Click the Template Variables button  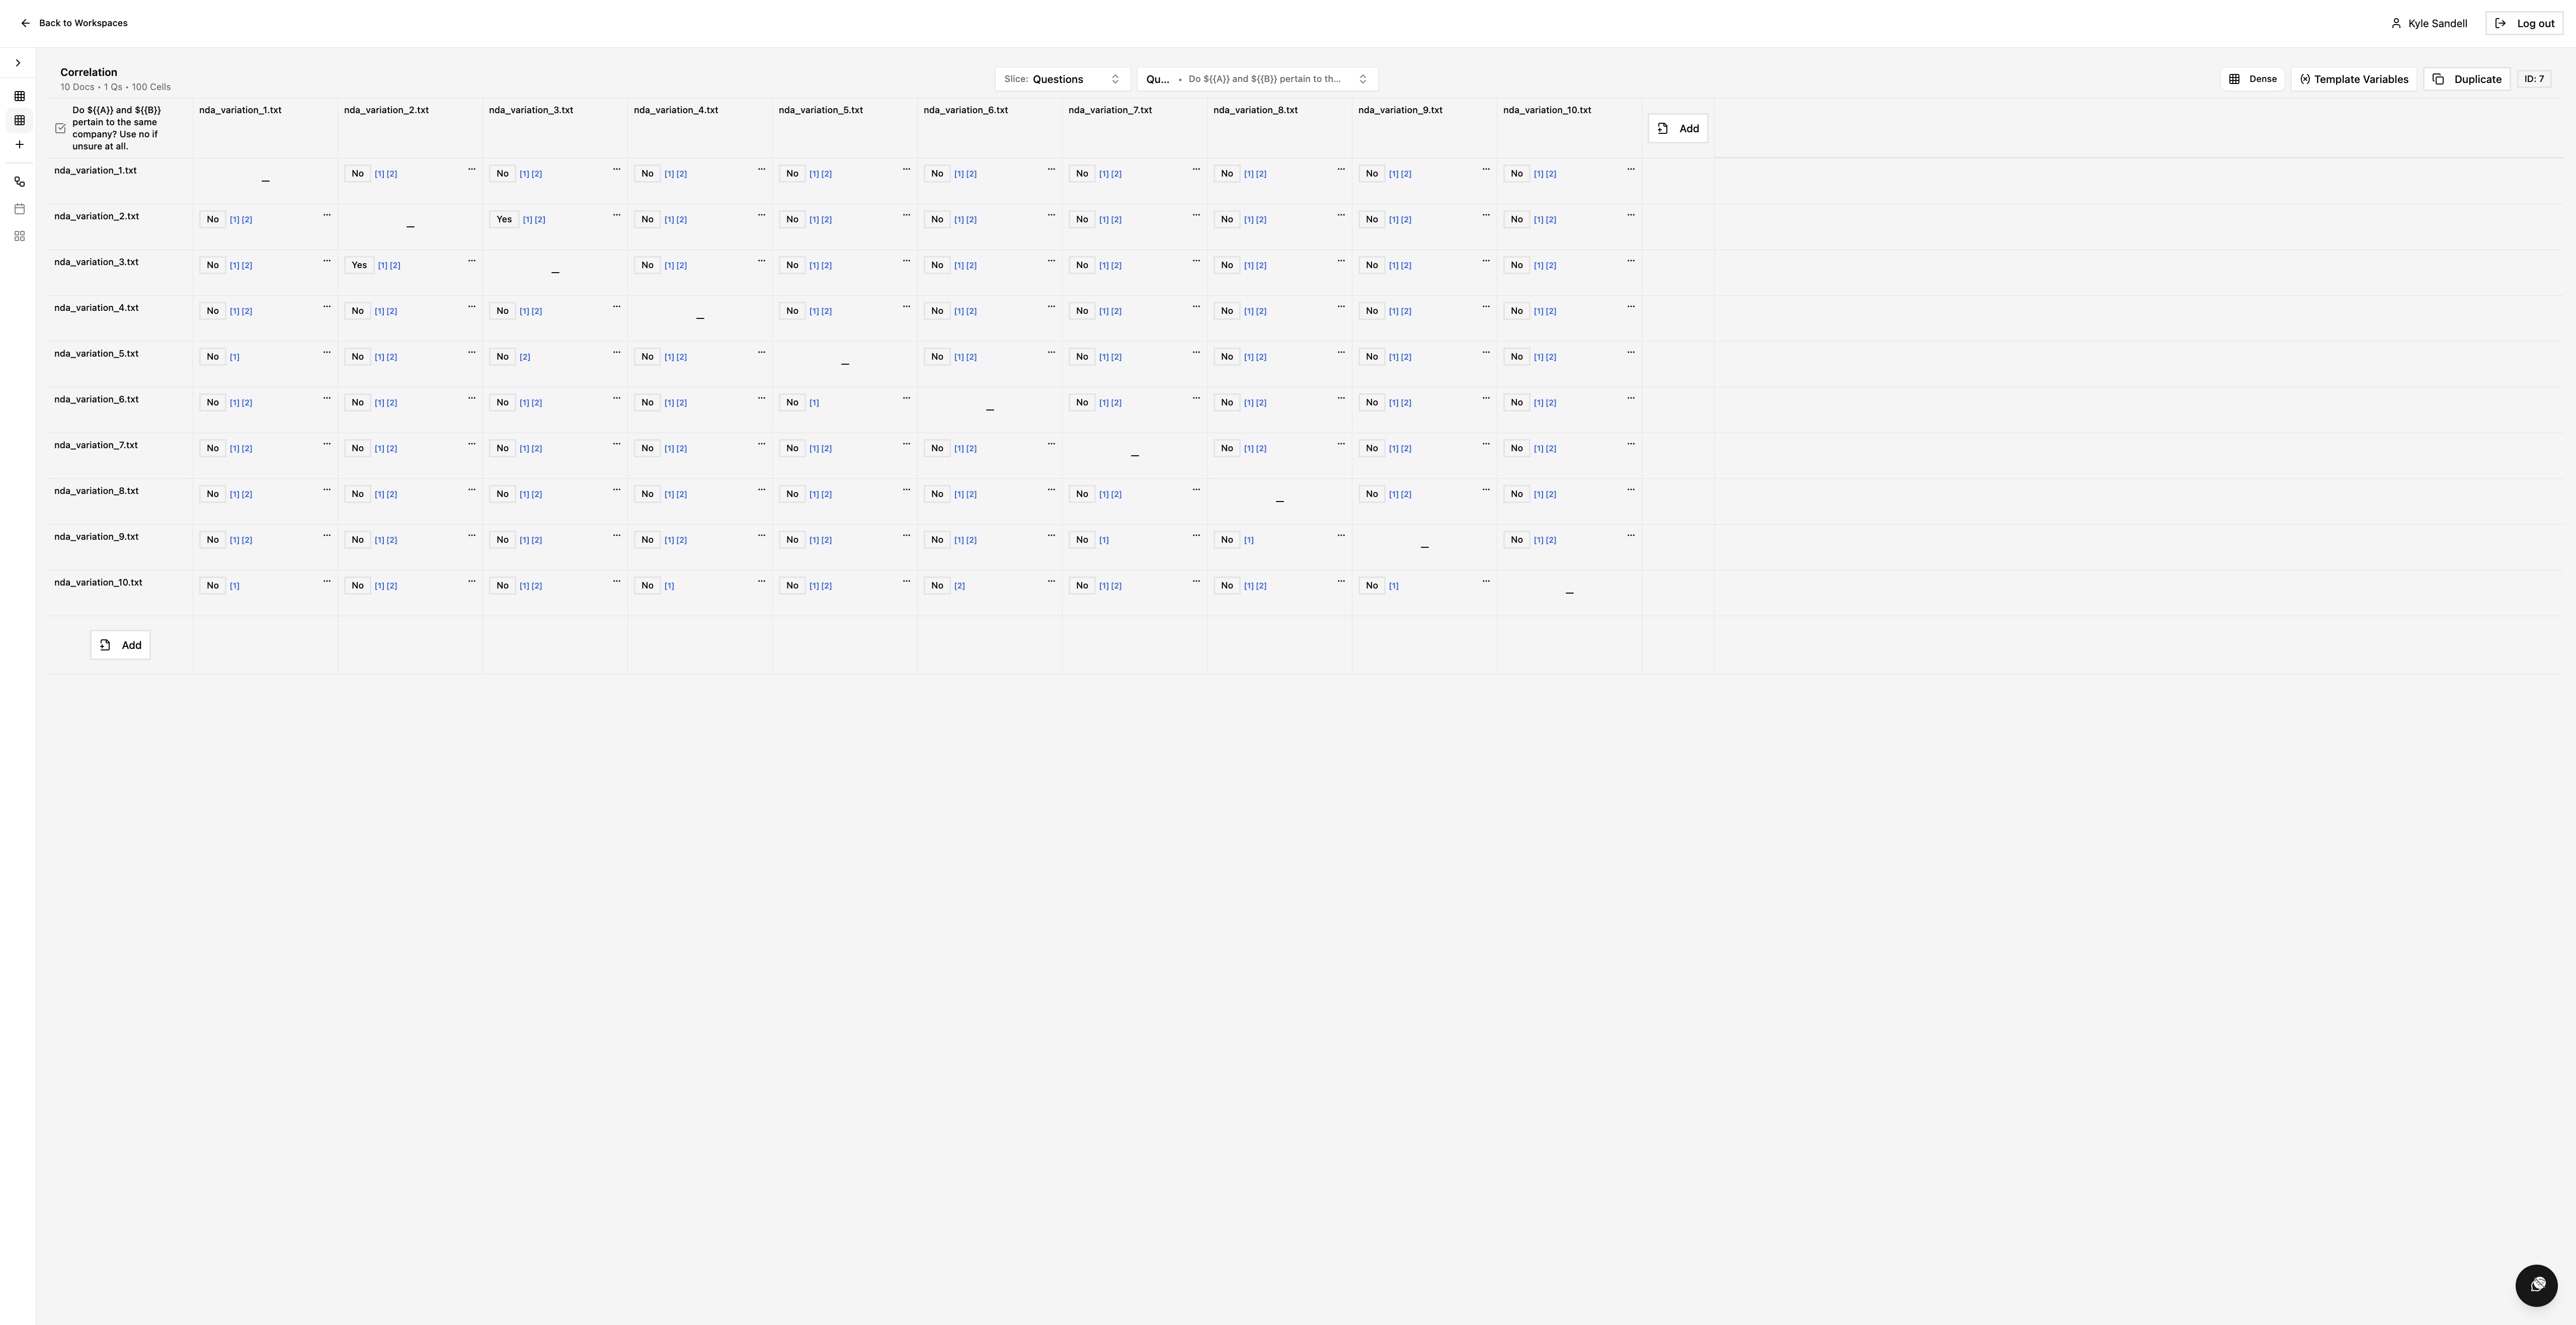(2353, 79)
